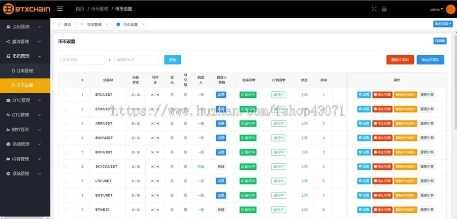
Task: Click the OTC管理 briefcase icon
Action: tap(8, 100)
